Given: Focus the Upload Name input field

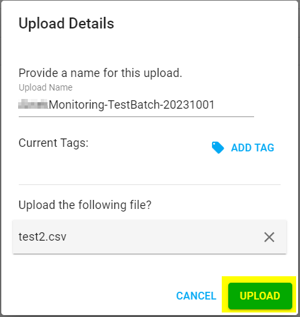Looking at the screenshot, I should (x=136, y=105).
